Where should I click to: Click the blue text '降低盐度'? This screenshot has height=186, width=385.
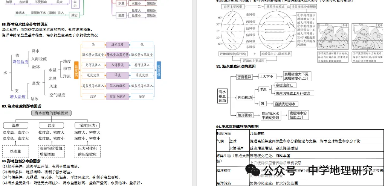click(x=21, y=62)
